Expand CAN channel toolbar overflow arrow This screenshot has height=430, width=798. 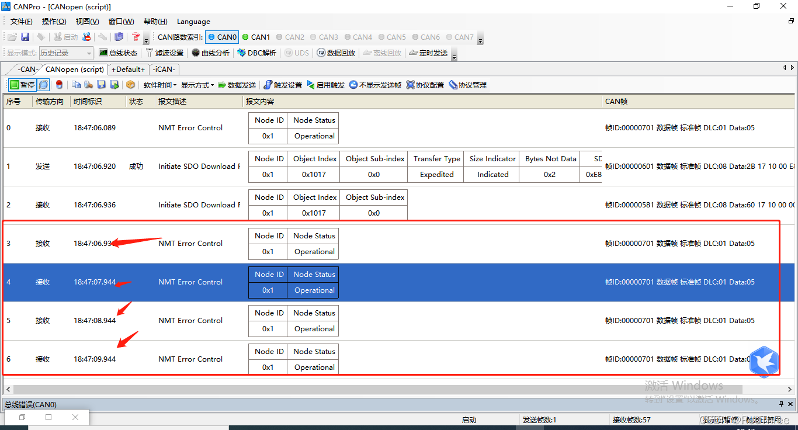click(x=480, y=40)
